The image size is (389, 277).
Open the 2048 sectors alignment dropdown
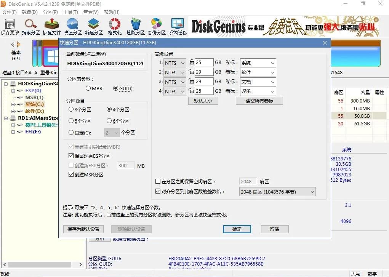click(x=277, y=192)
